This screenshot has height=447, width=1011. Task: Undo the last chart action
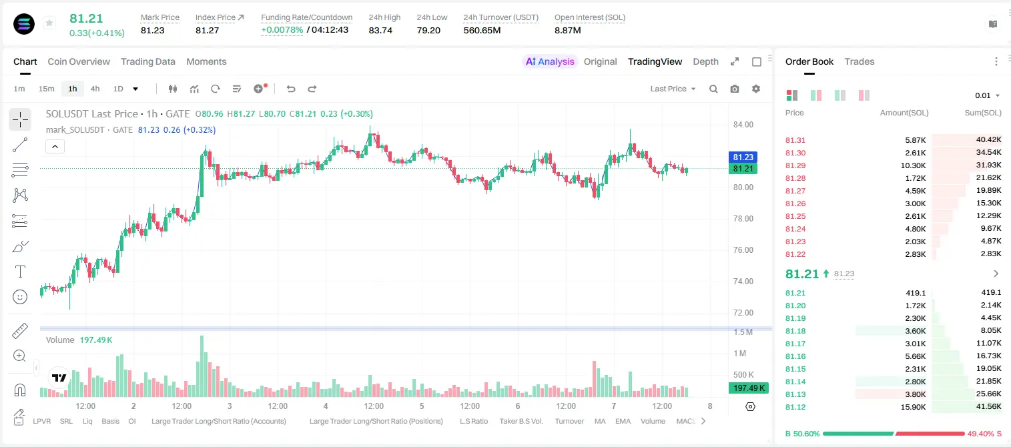click(x=290, y=89)
